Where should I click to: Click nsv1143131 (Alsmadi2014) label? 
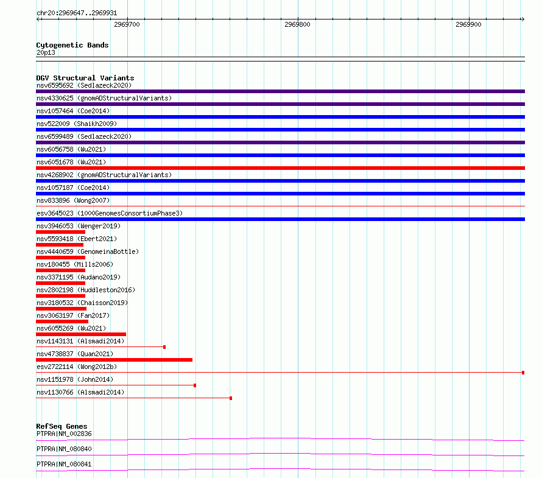[x=80, y=341]
